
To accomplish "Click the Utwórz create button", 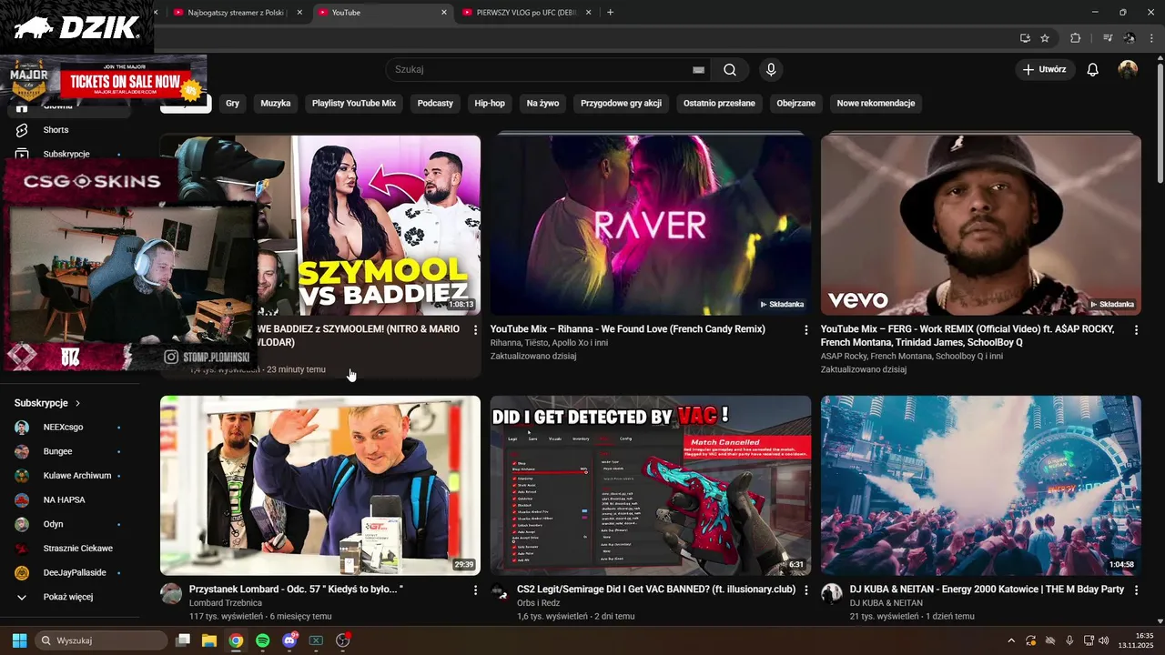I will (x=1045, y=69).
